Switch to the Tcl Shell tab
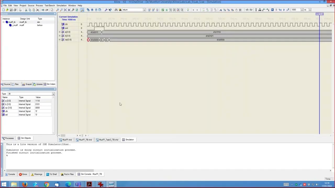 click(x=52, y=174)
